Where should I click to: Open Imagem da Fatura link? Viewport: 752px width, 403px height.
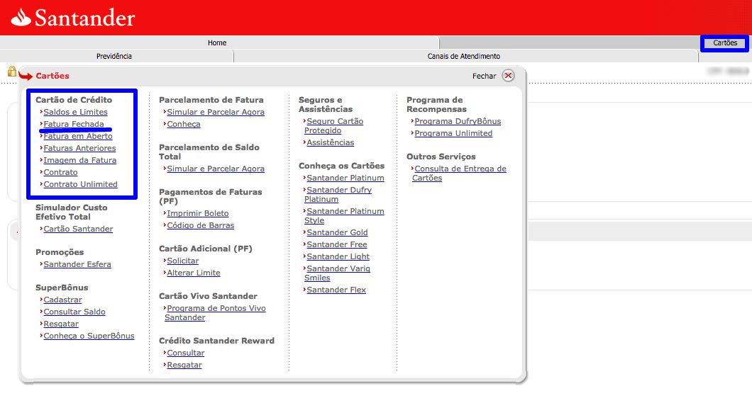tap(79, 160)
